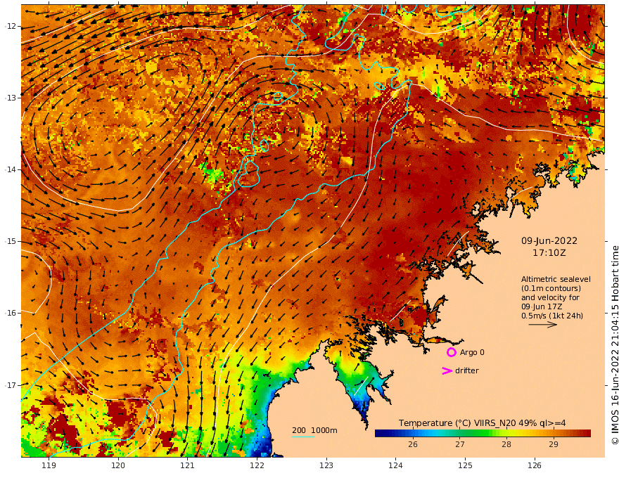Click latitude axis label -17

click(11, 385)
